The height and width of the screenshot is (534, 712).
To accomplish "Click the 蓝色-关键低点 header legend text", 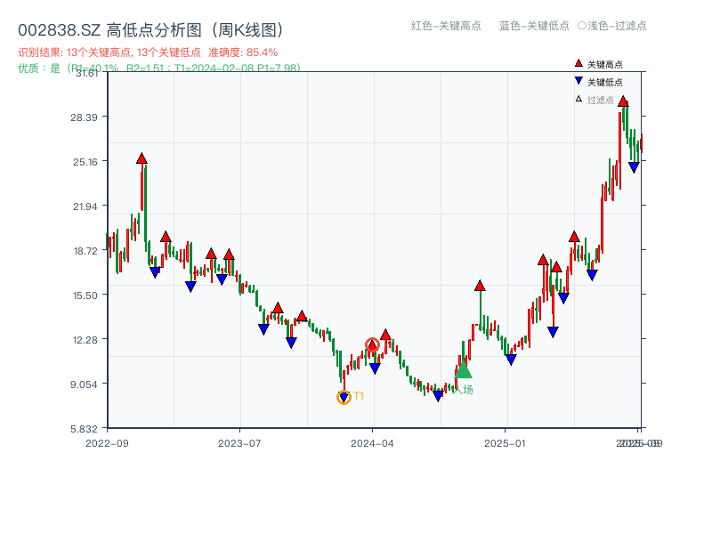I will point(535,26).
